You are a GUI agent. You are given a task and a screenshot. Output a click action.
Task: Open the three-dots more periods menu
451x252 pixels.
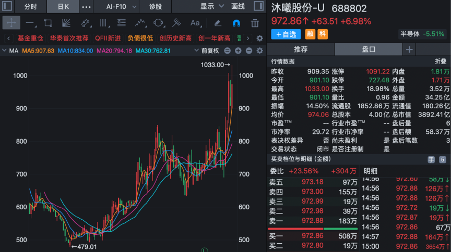pos(86,7)
